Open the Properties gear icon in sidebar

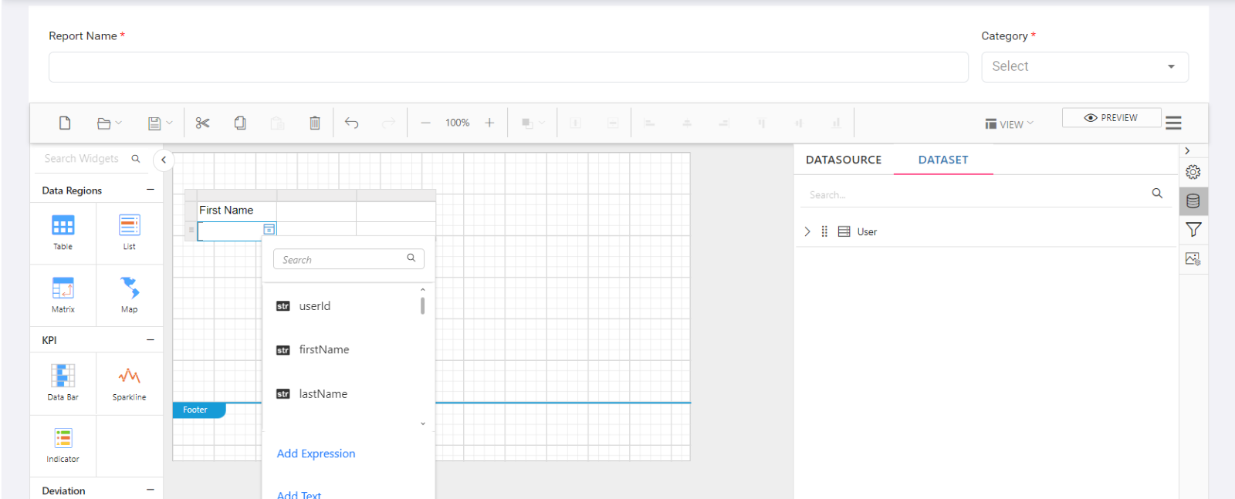[1193, 172]
